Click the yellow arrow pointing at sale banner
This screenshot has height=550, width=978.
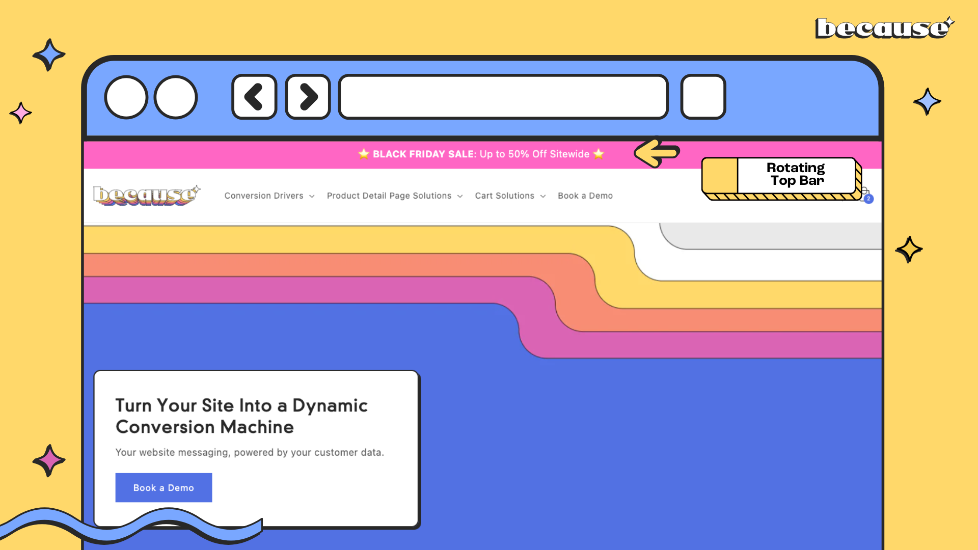pyautogui.click(x=656, y=152)
